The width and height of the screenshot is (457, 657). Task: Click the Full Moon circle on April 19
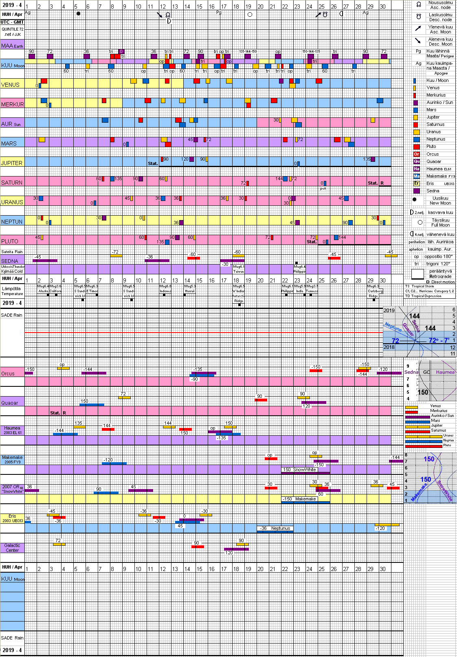[x=250, y=14]
